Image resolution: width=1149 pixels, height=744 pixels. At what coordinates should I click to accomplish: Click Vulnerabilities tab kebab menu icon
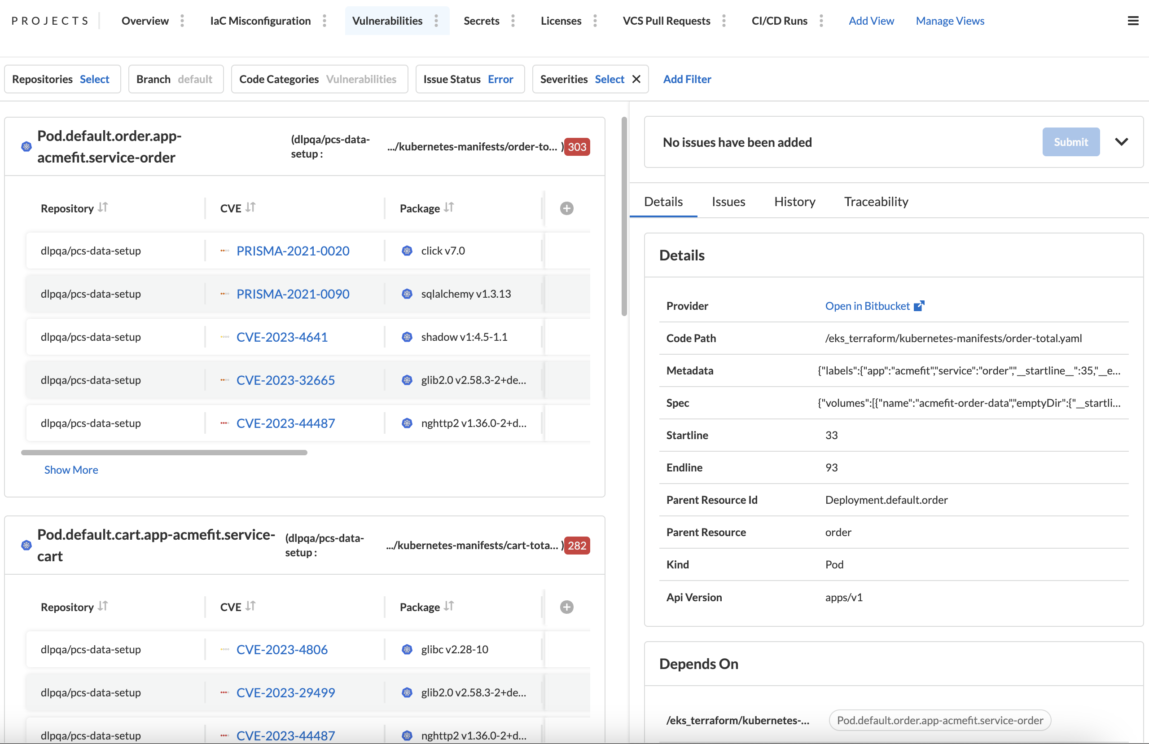point(436,21)
